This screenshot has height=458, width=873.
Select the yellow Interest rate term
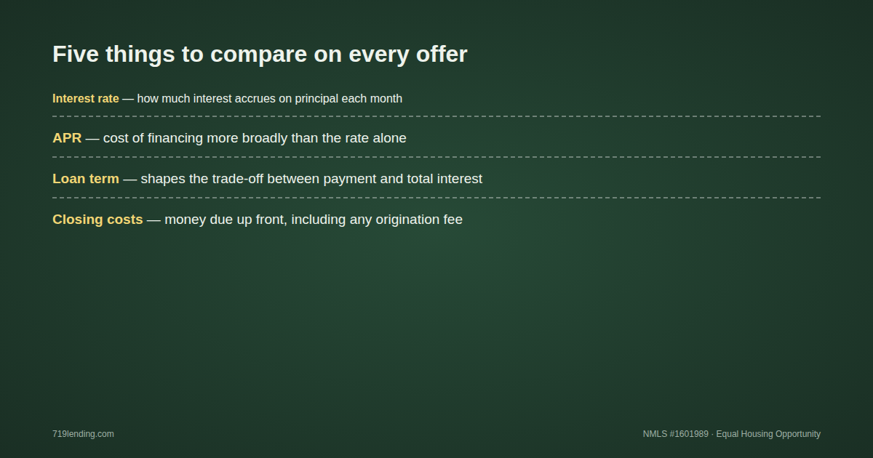(x=86, y=99)
